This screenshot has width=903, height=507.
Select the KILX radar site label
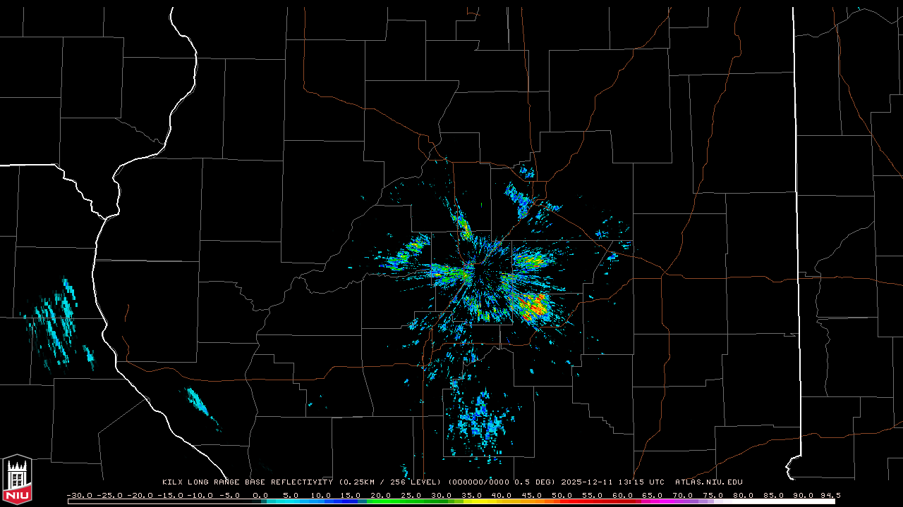(x=173, y=482)
